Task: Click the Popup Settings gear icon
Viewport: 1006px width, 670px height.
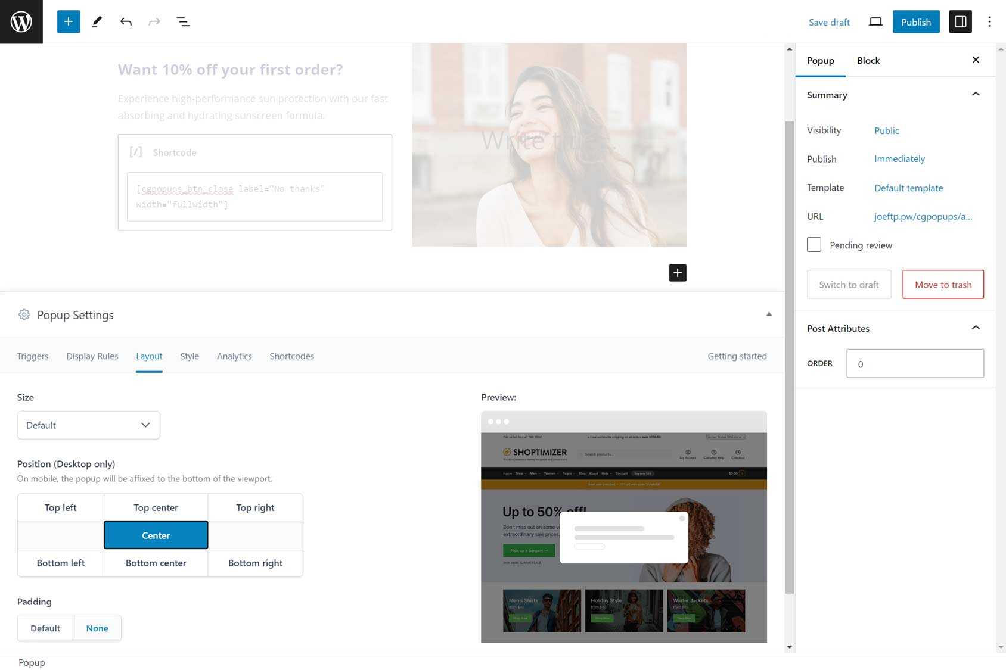Action: 24,314
